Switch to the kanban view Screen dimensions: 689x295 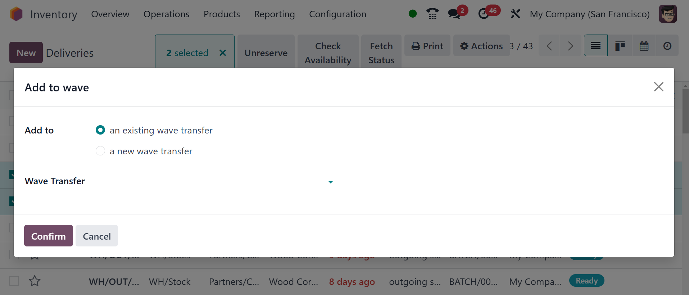click(620, 46)
